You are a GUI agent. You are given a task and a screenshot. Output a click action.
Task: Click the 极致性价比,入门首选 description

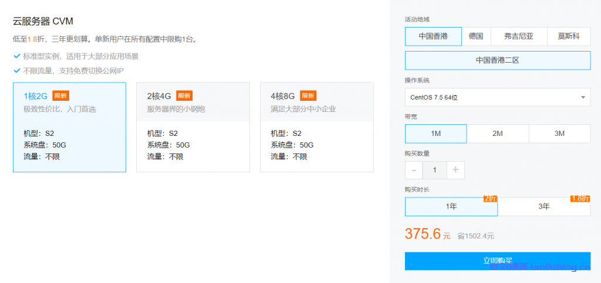(60, 110)
